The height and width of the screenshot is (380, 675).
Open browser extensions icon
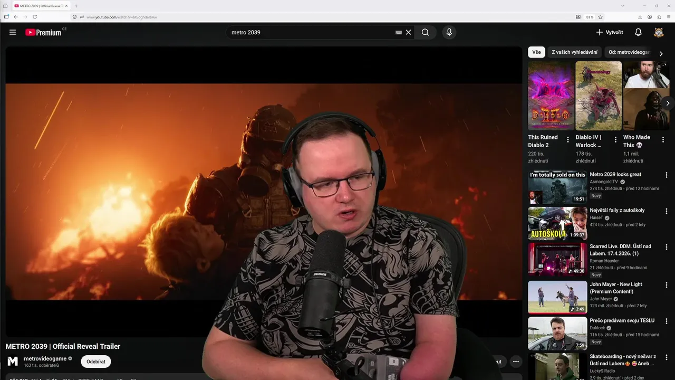tap(659, 17)
